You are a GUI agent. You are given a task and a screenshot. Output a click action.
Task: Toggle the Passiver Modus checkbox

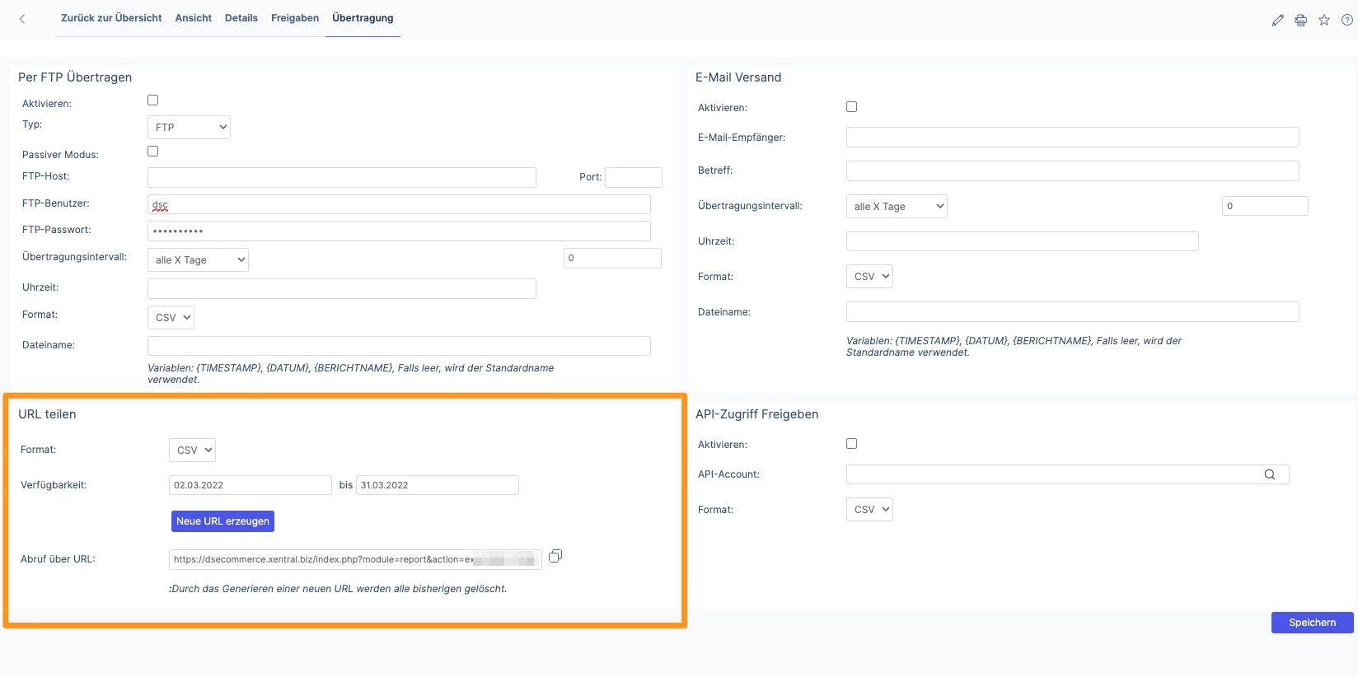point(152,151)
